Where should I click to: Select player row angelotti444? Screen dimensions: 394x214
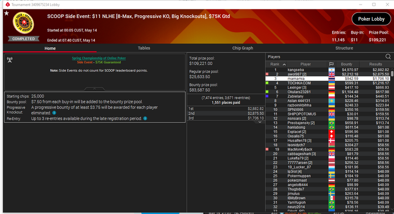tap(328, 185)
